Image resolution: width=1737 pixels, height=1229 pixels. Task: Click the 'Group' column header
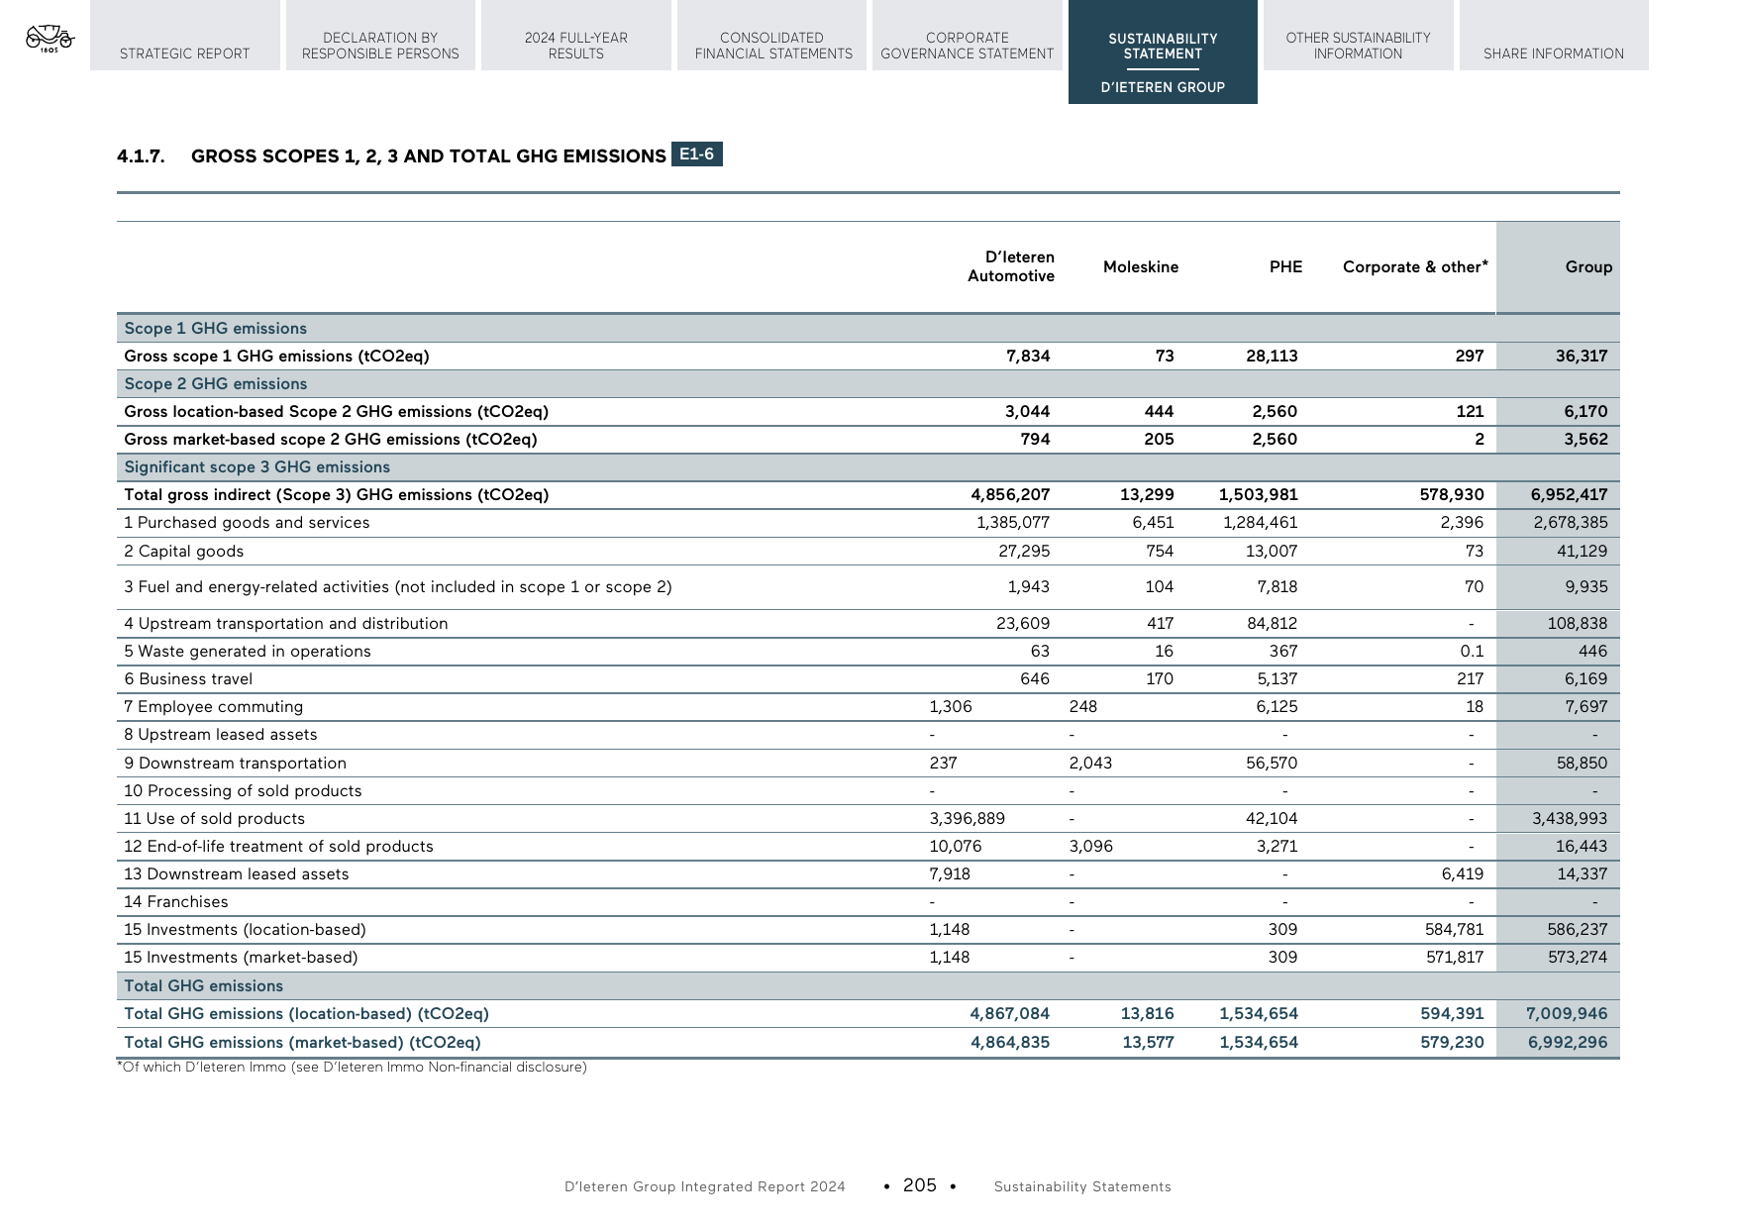[x=1588, y=266]
